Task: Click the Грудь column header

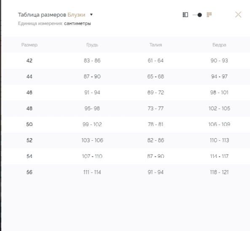Action: [x=92, y=45]
